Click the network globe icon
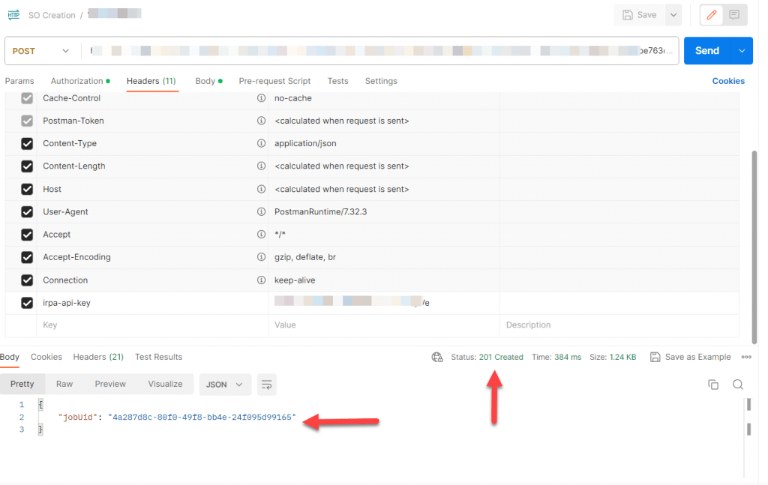Viewport: 768px width, 485px height. point(437,358)
